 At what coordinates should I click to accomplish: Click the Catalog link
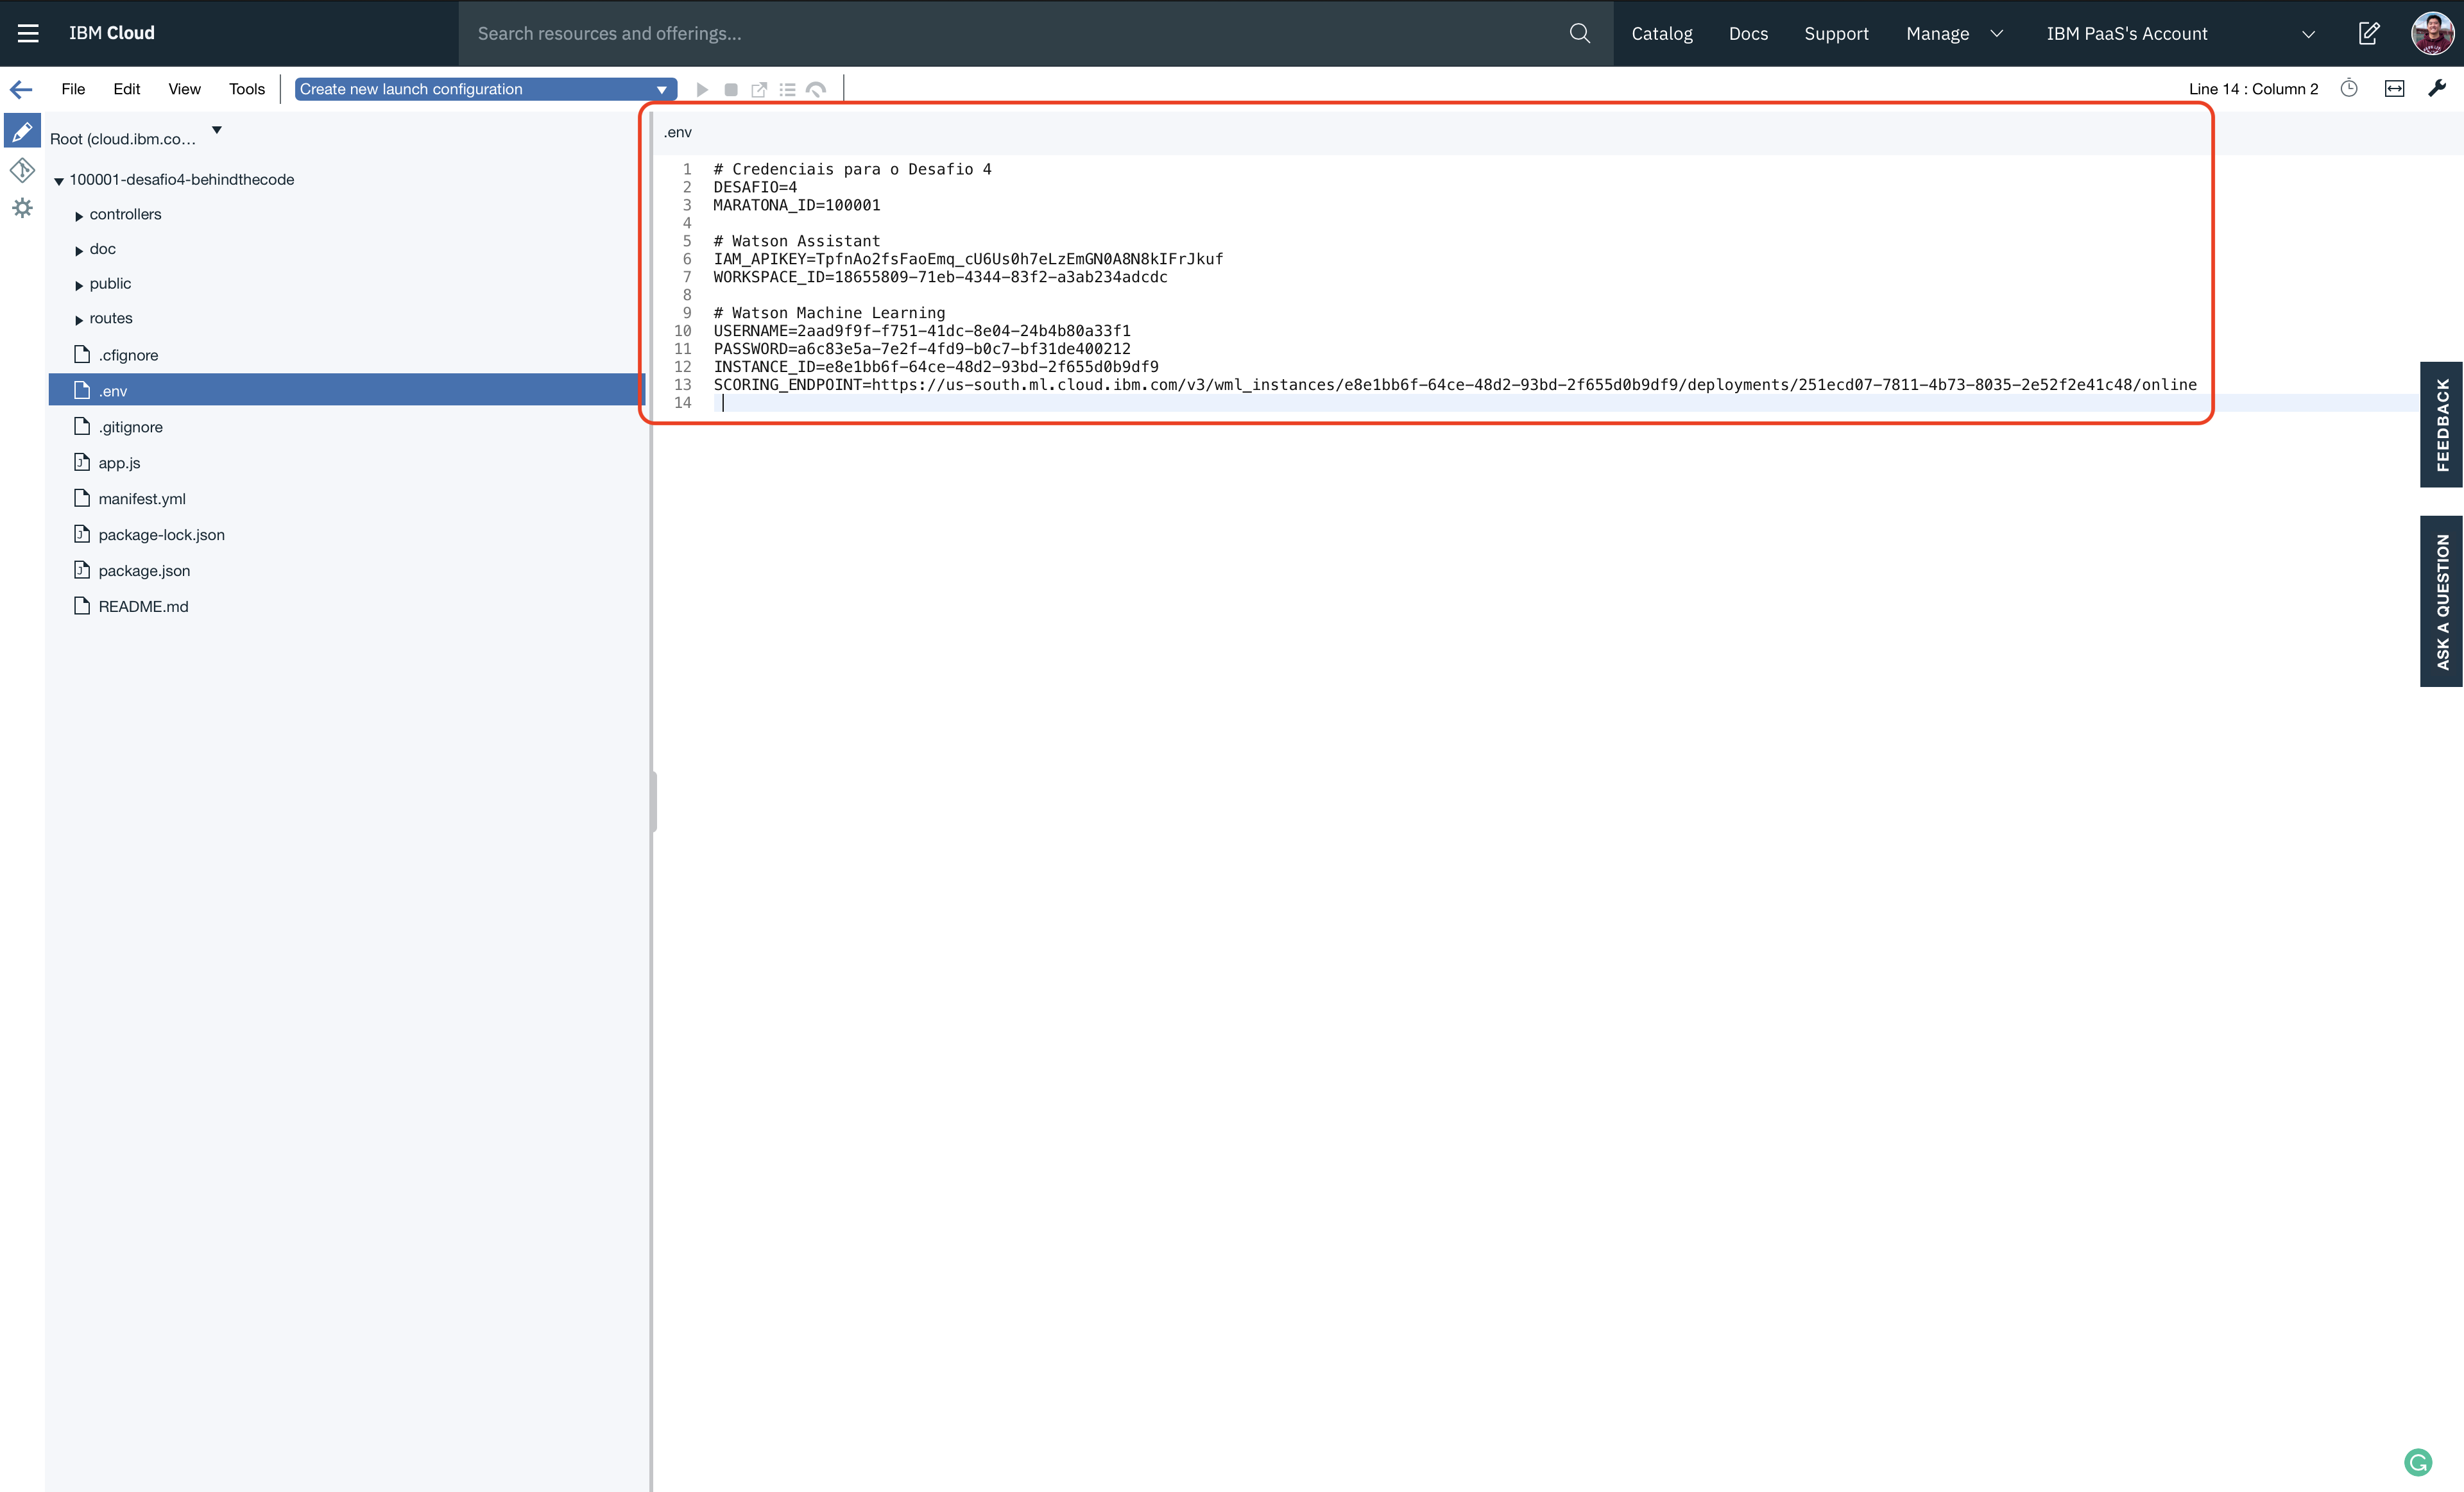(x=1661, y=33)
